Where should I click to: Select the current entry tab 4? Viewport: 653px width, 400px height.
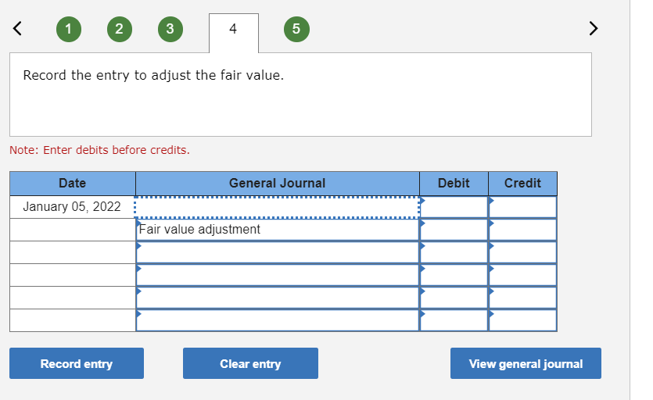(x=234, y=33)
